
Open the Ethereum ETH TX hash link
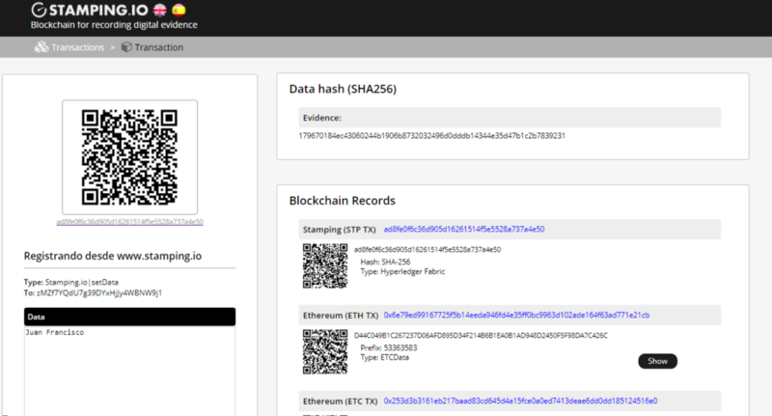[x=516, y=315]
